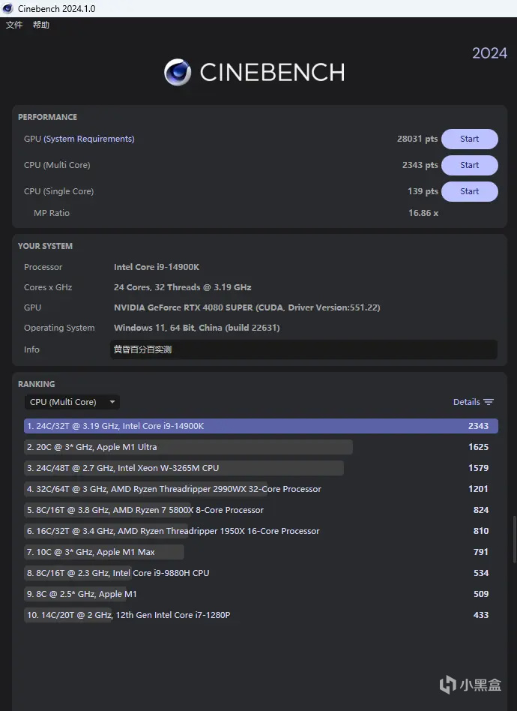Click the Details filter icon

tap(489, 402)
